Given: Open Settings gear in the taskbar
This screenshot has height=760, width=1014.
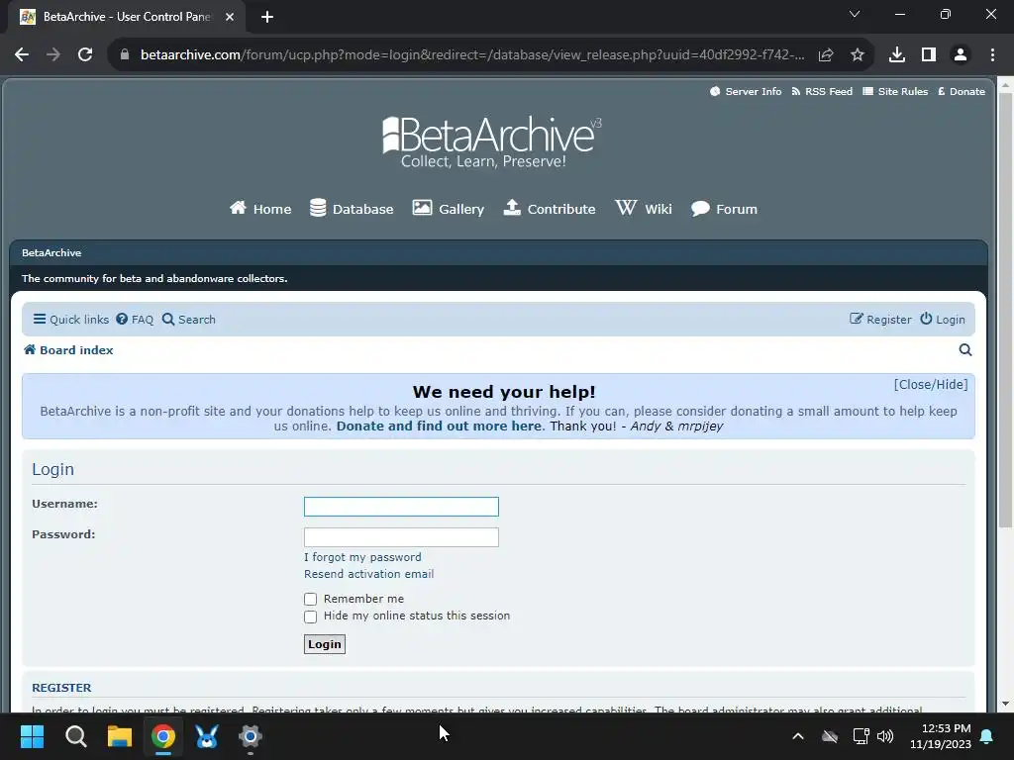Looking at the screenshot, I should point(251,736).
